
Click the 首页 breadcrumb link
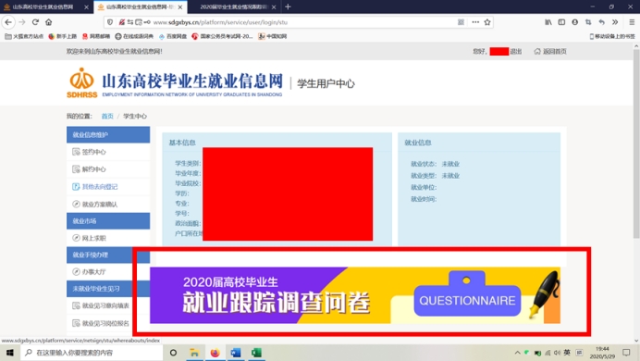point(107,117)
